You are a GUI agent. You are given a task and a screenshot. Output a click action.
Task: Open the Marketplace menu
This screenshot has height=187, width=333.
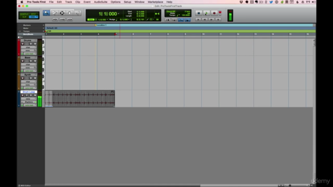coord(156,2)
